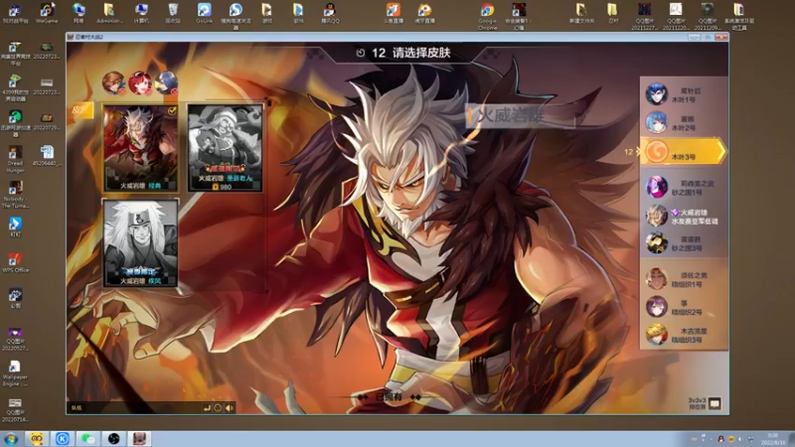This screenshot has height=447, width=795.
Task: Click the emoji icon in chat bar
Action: [x=218, y=408]
